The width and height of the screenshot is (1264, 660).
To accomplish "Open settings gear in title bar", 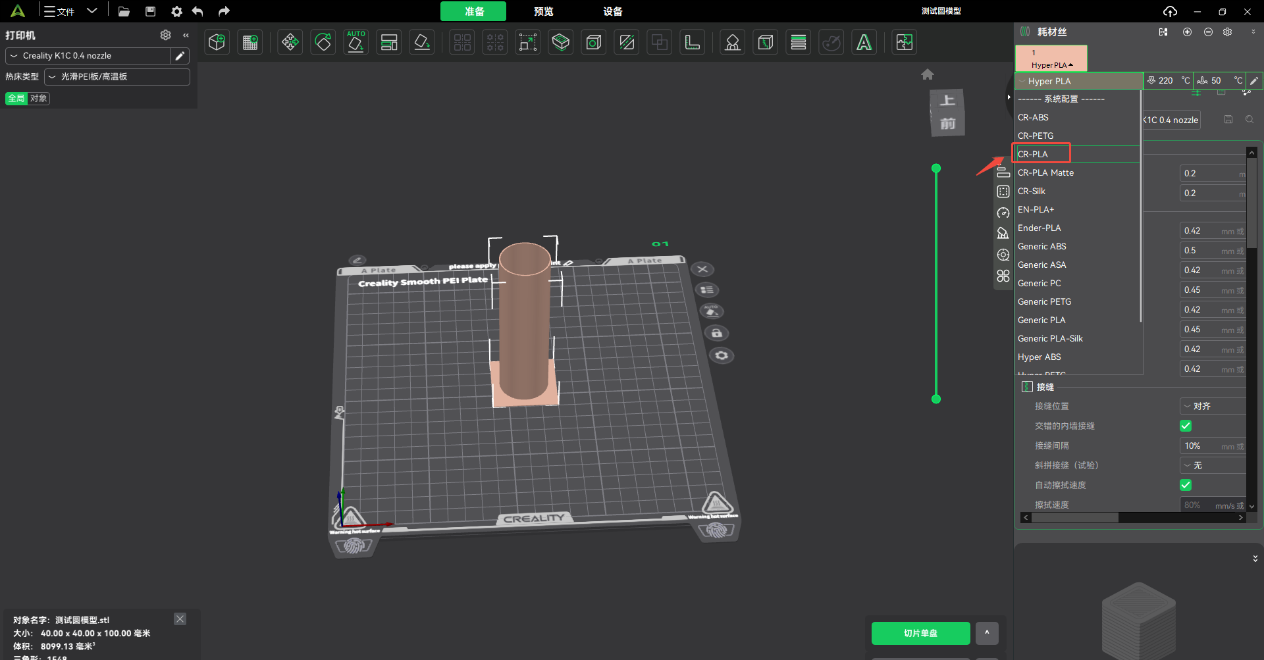I will [176, 11].
